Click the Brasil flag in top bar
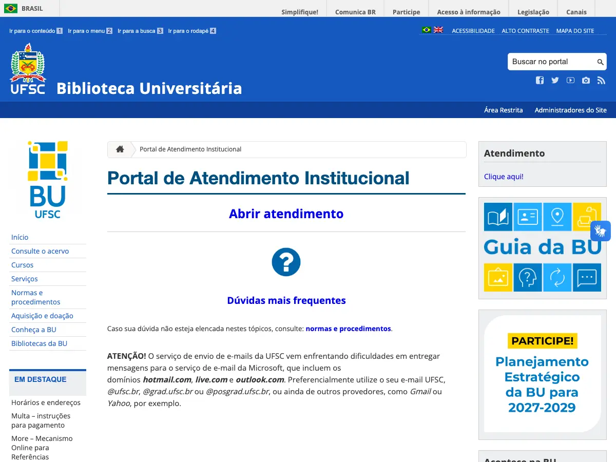This screenshot has width=616, height=462. (11, 9)
